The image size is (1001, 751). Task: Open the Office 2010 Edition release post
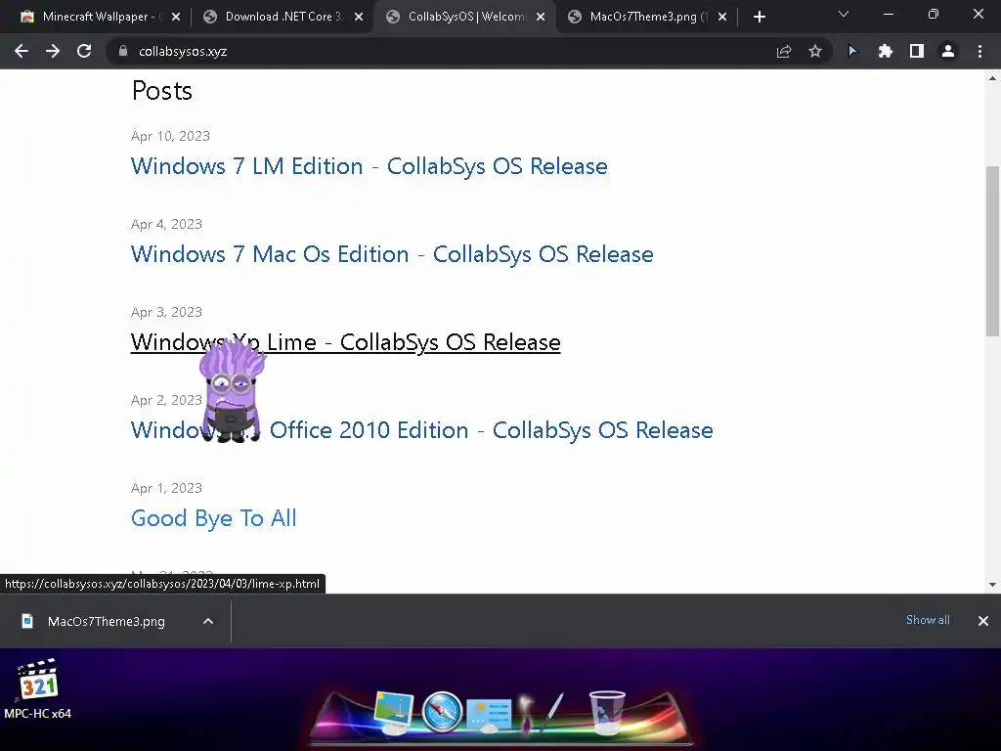pyautogui.click(x=421, y=430)
